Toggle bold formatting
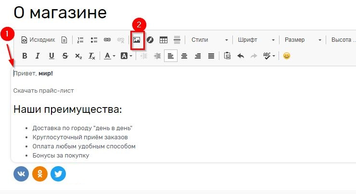Viewport: 356px width, 194px height. coord(25,56)
